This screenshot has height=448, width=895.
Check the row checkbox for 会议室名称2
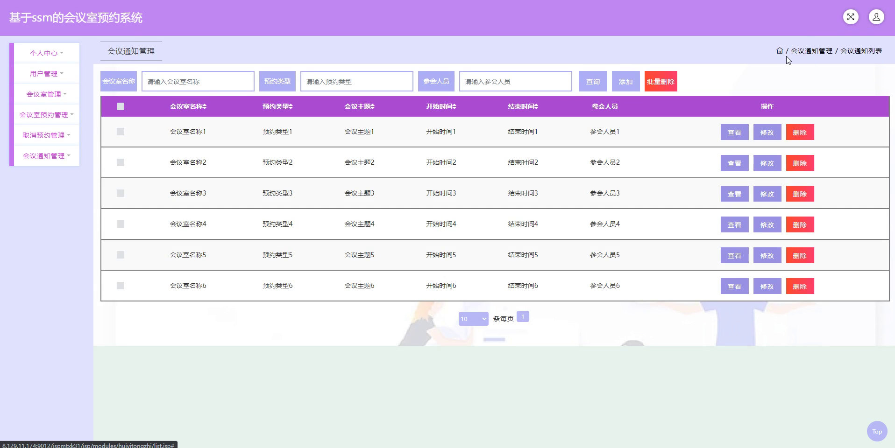tap(121, 162)
